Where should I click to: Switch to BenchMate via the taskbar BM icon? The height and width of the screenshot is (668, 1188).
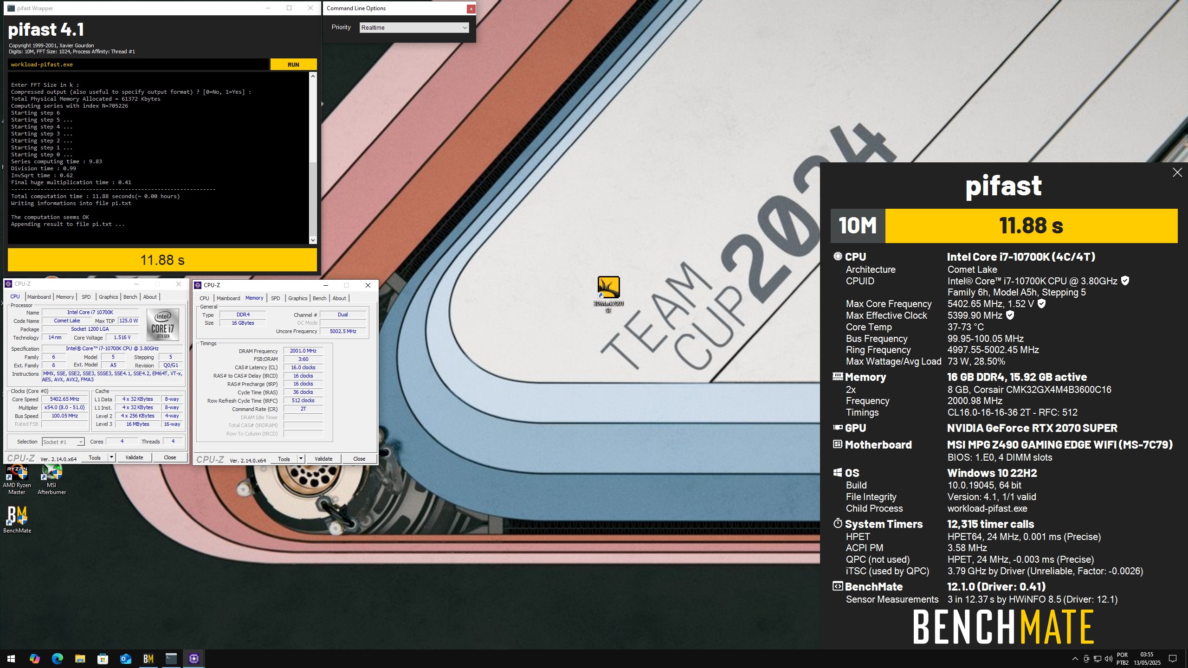[148, 658]
